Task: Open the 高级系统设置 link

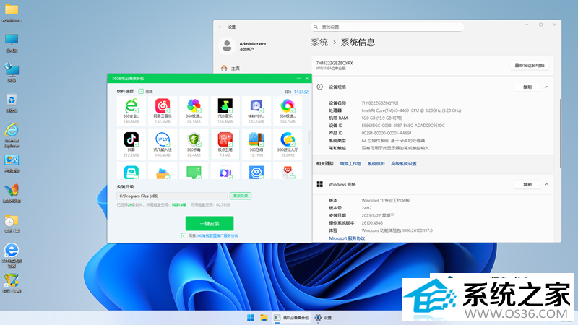Action: pyautogui.click(x=404, y=164)
